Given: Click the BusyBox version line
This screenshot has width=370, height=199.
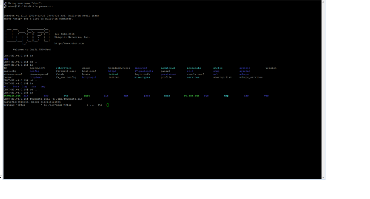Looking at the screenshot, I should [x=51, y=16].
